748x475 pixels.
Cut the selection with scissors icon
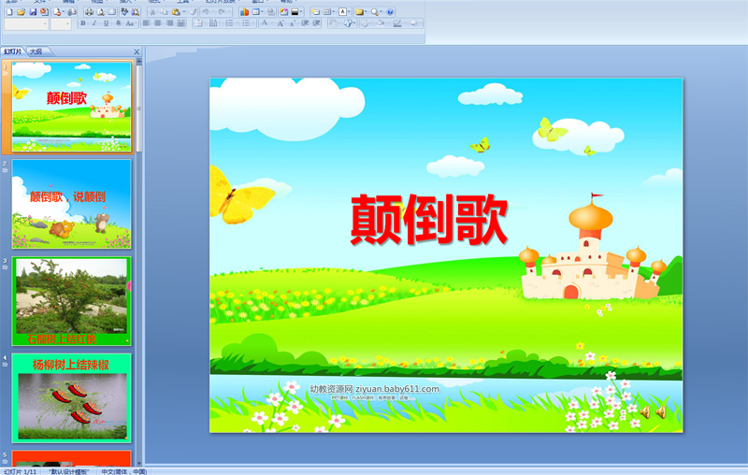[152, 12]
